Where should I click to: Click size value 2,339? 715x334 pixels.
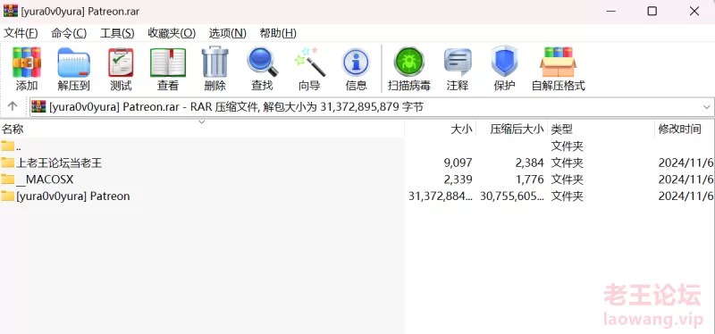(458, 180)
